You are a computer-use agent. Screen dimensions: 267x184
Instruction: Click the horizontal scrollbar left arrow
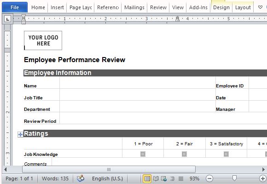(x=5, y=169)
